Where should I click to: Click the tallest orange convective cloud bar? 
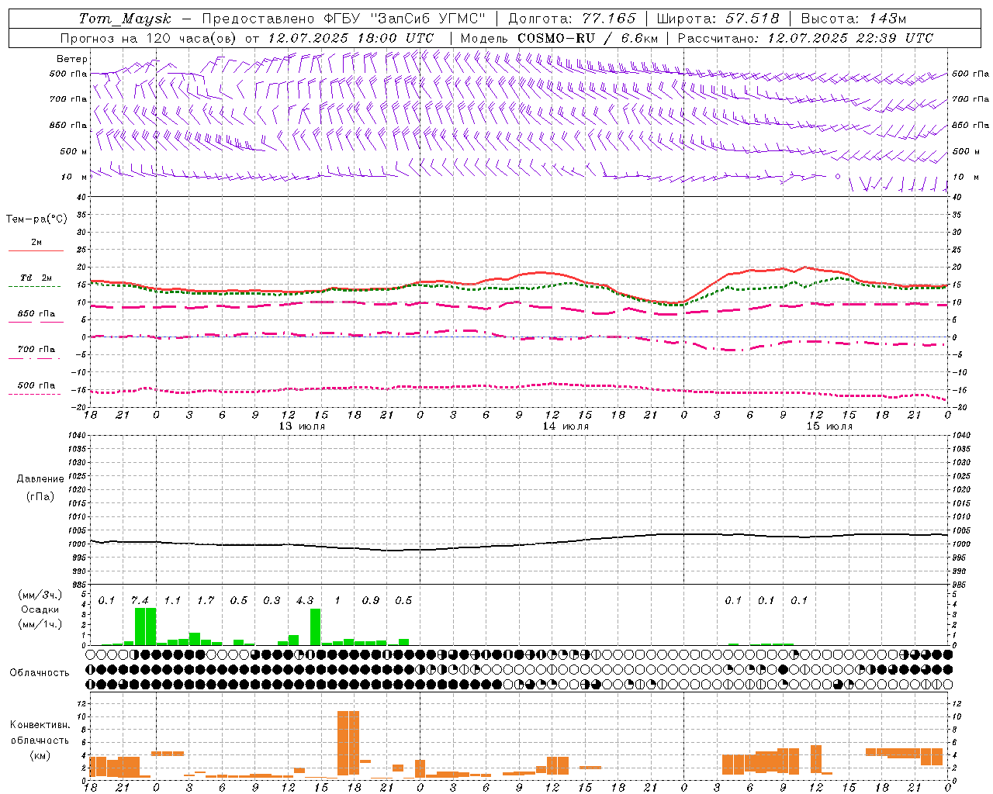click(x=348, y=743)
